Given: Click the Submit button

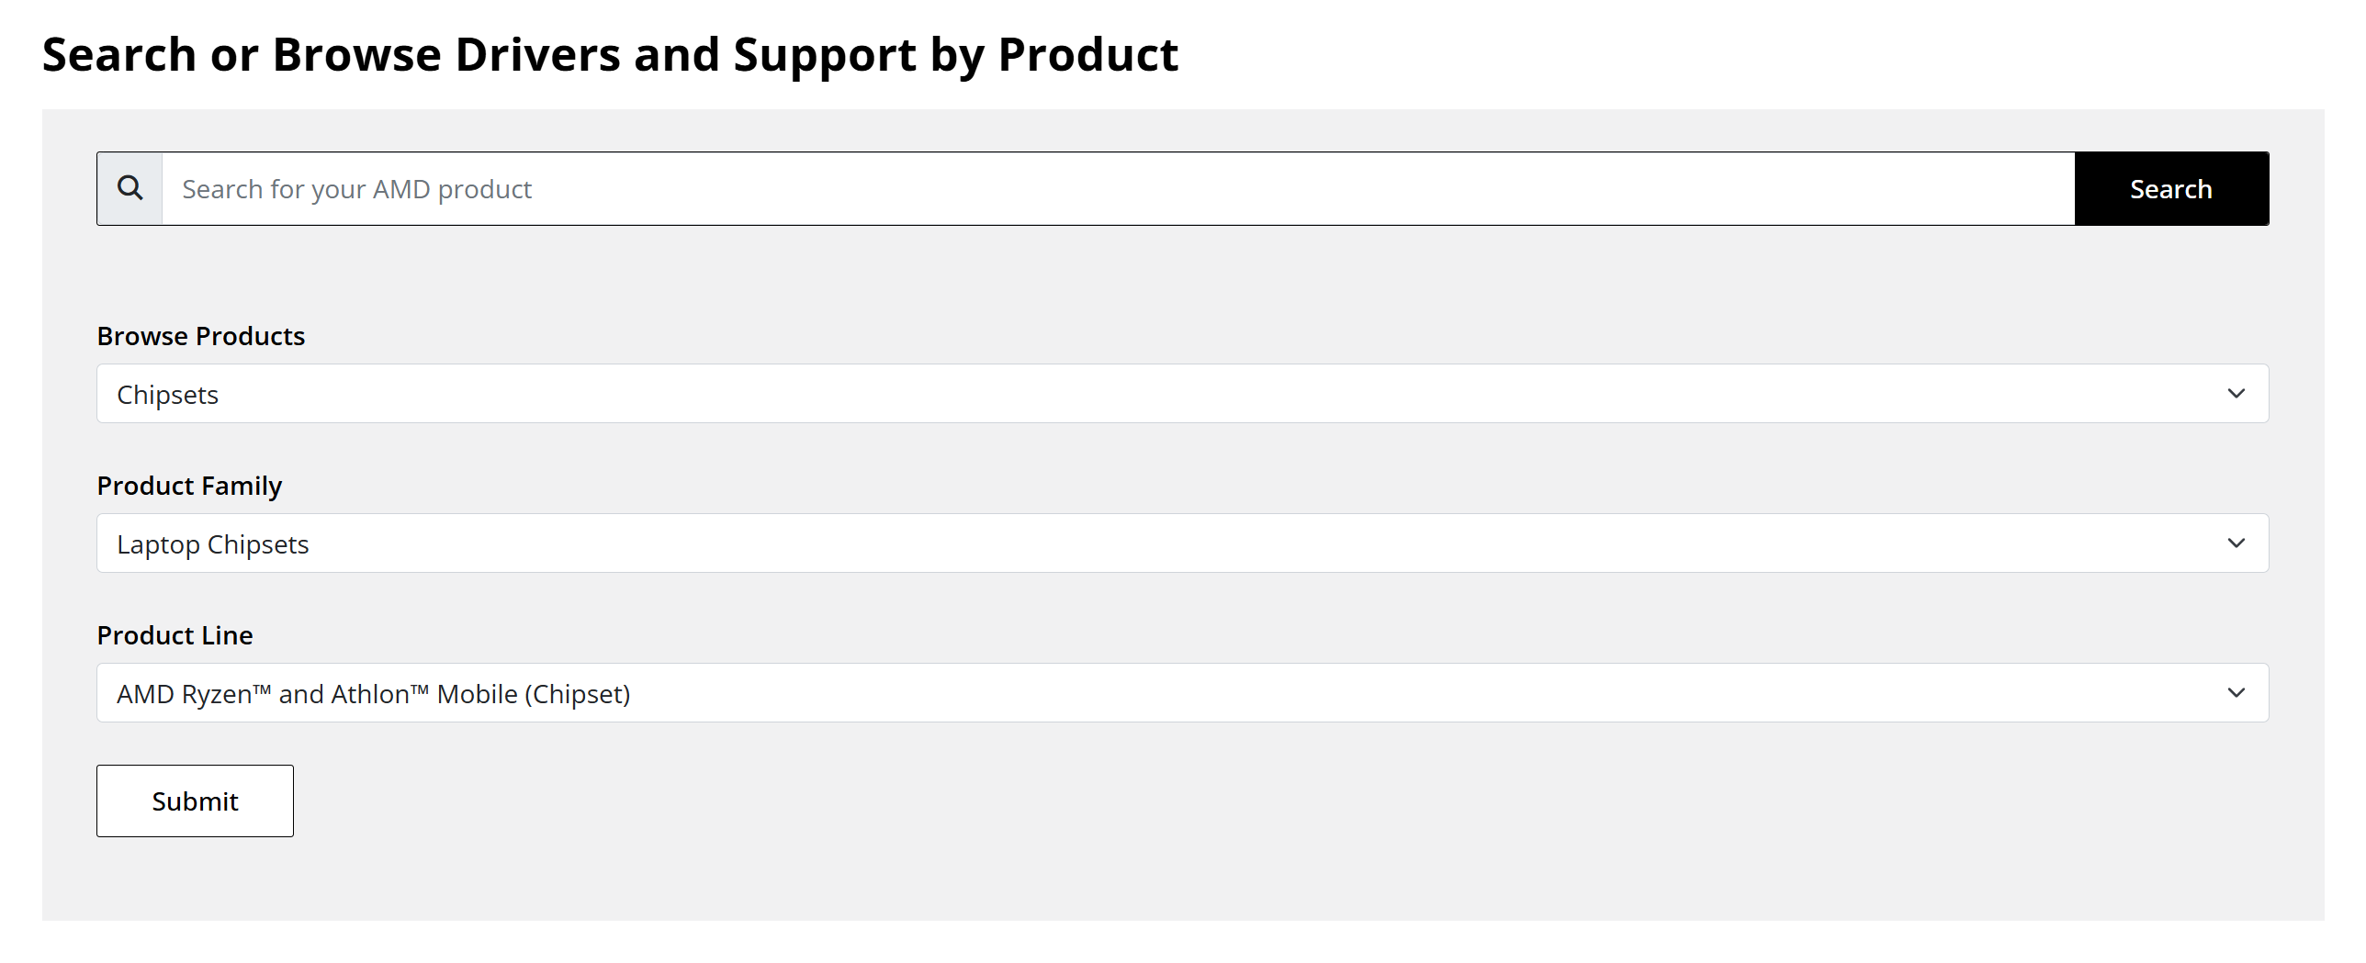Looking at the screenshot, I should [x=195, y=801].
